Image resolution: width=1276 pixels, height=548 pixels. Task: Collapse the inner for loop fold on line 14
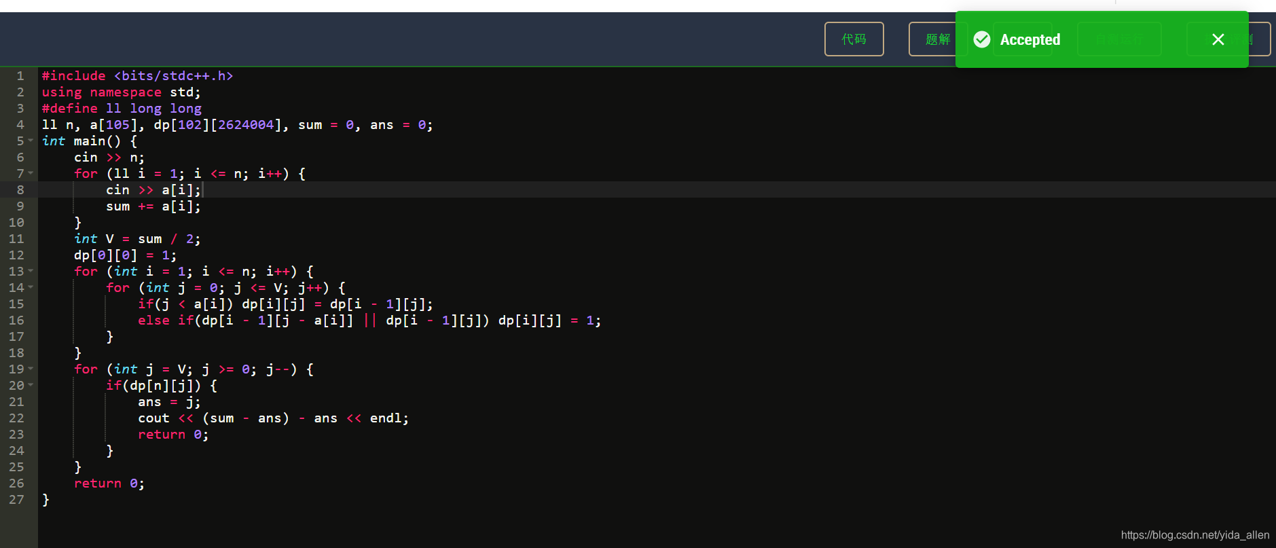(31, 287)
